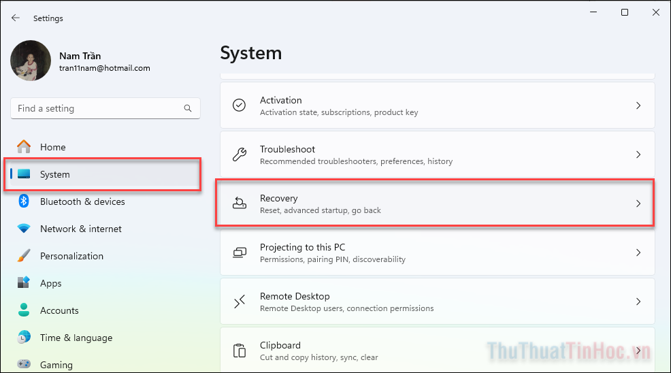This screenshot has height=373, width=671.
Task: Expand Activation with its chevron
Action: pyautogui.click(x=638, y=106)
